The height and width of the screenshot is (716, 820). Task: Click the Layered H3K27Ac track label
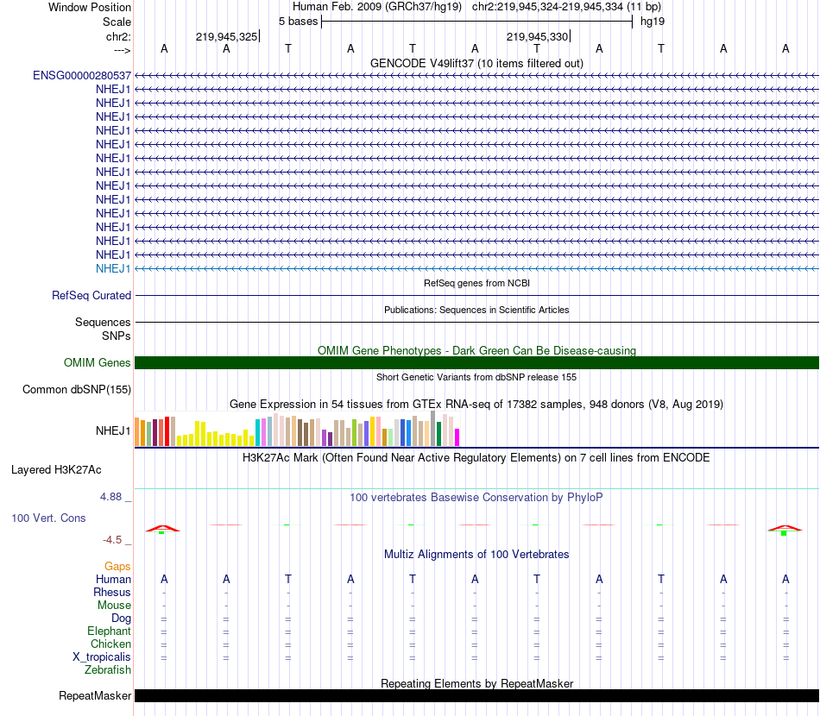[56, 470]
